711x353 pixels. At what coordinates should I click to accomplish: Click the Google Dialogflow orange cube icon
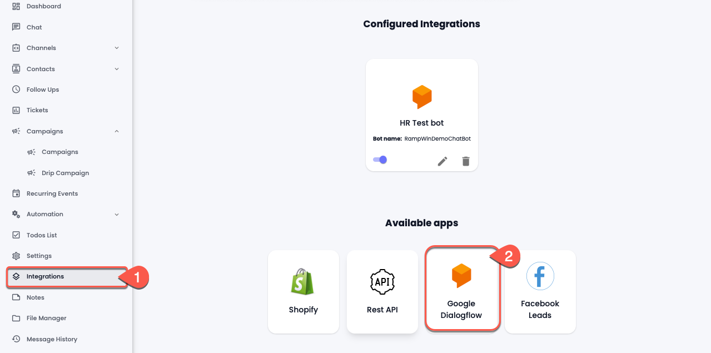pos(461,276)
